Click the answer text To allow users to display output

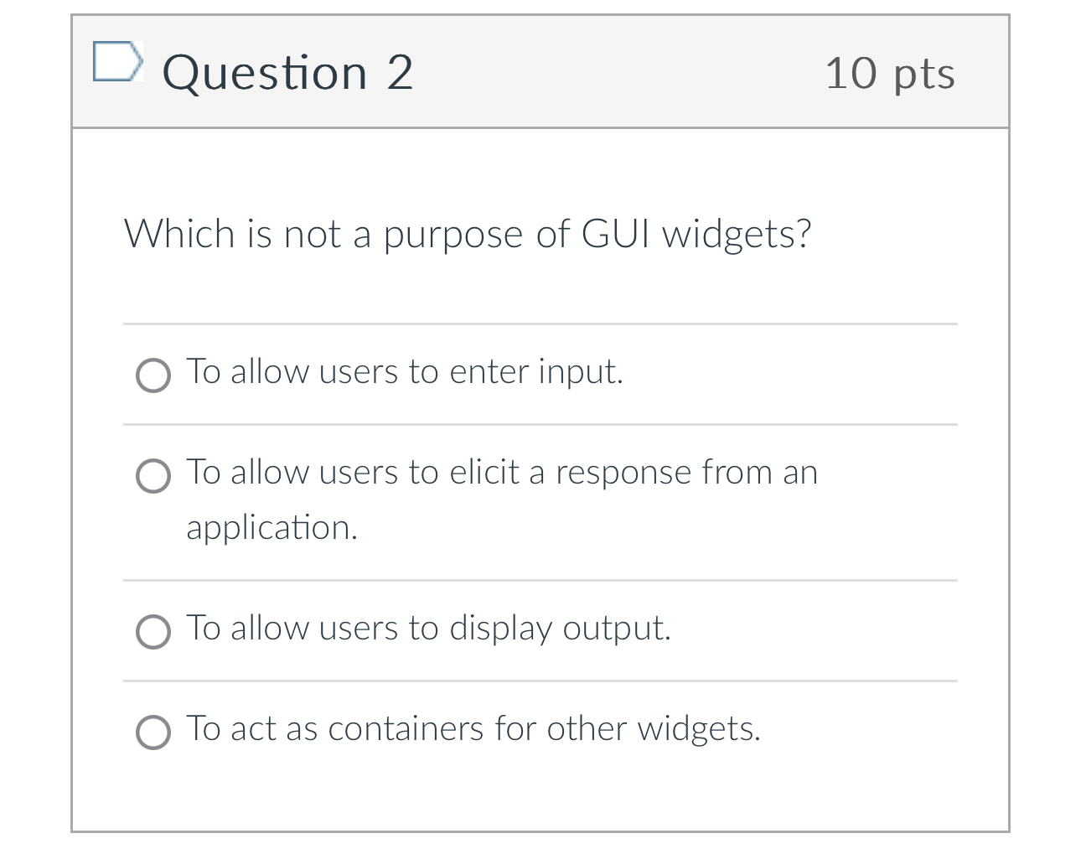428,628
